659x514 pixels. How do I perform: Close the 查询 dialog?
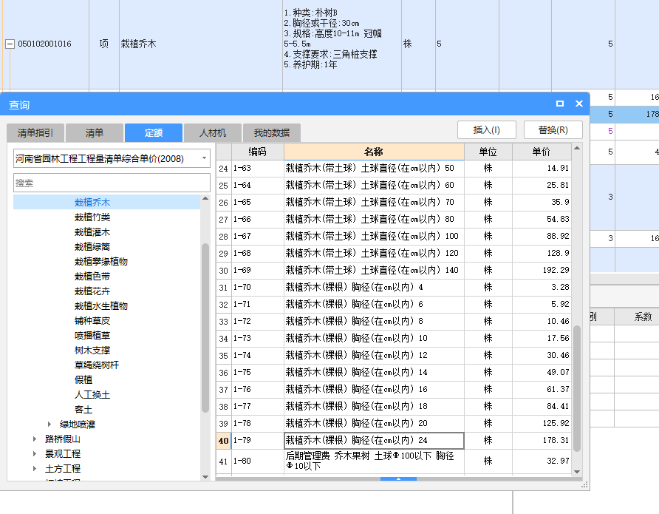(578, 104)
